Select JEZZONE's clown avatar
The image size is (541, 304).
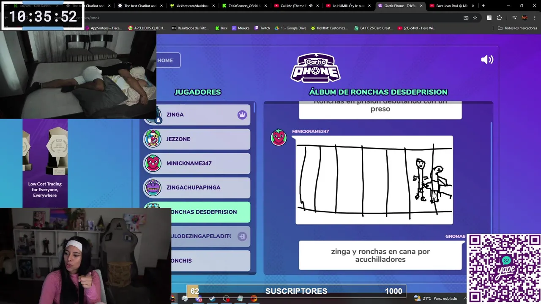153,139
